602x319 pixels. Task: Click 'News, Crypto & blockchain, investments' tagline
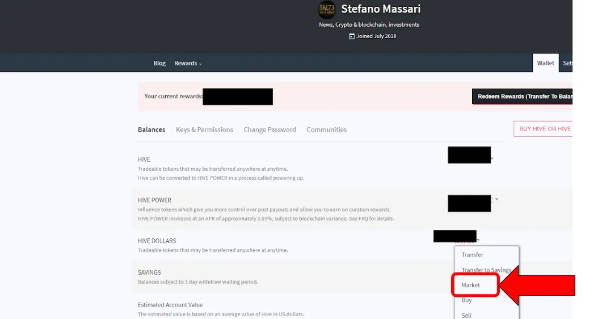click(369, 24)
